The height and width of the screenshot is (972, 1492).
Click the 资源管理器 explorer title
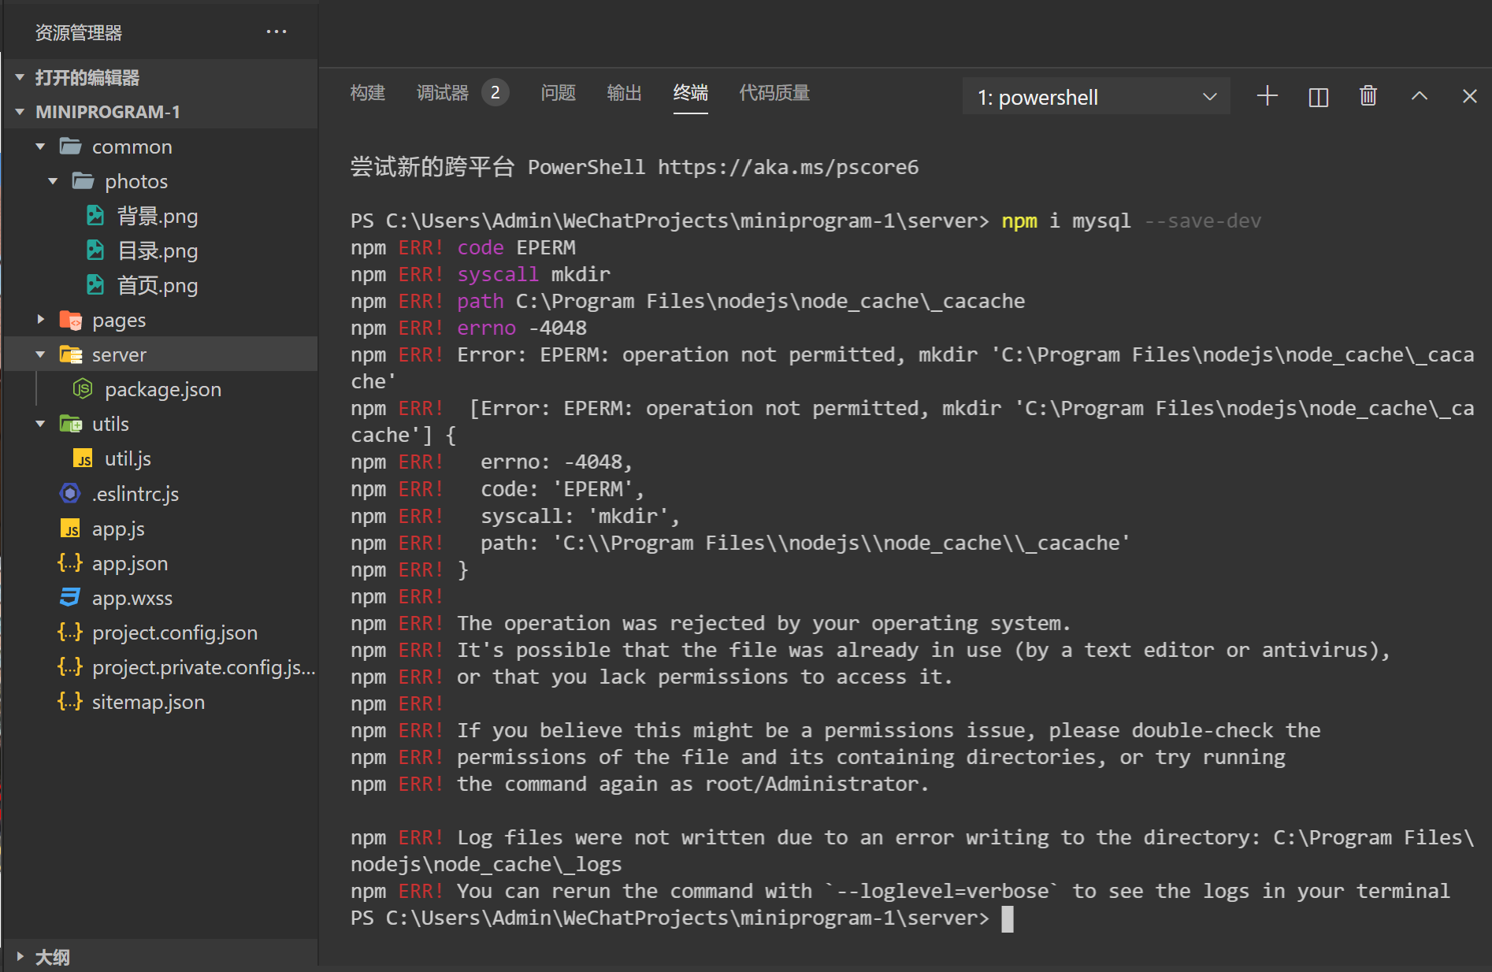(x=79, y=32)
